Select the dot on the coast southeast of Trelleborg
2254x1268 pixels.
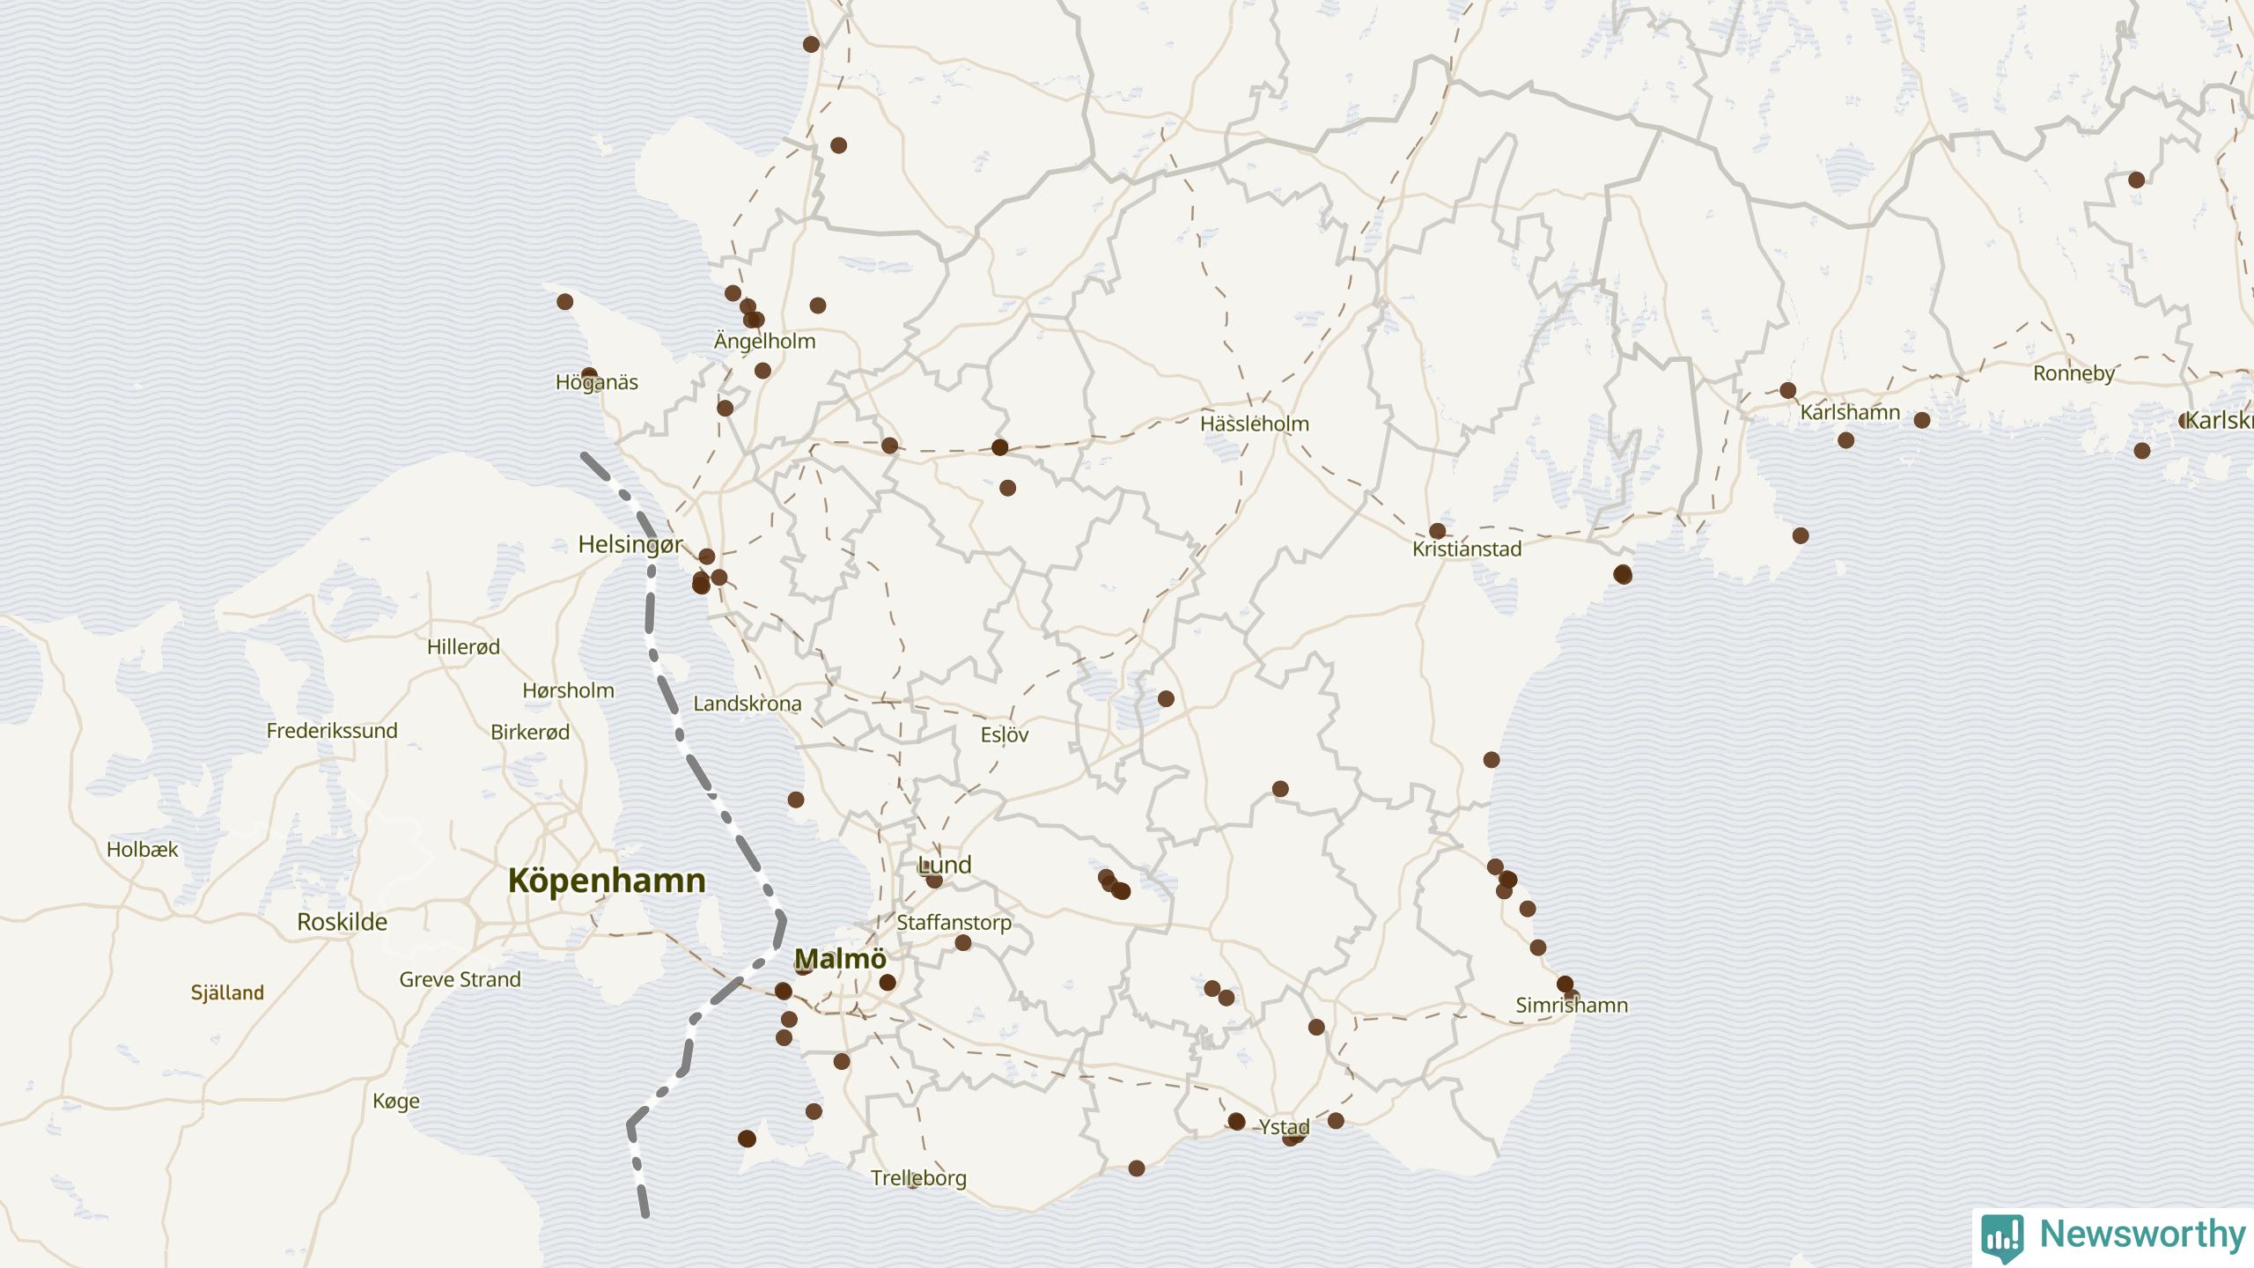(1137, 1168)
